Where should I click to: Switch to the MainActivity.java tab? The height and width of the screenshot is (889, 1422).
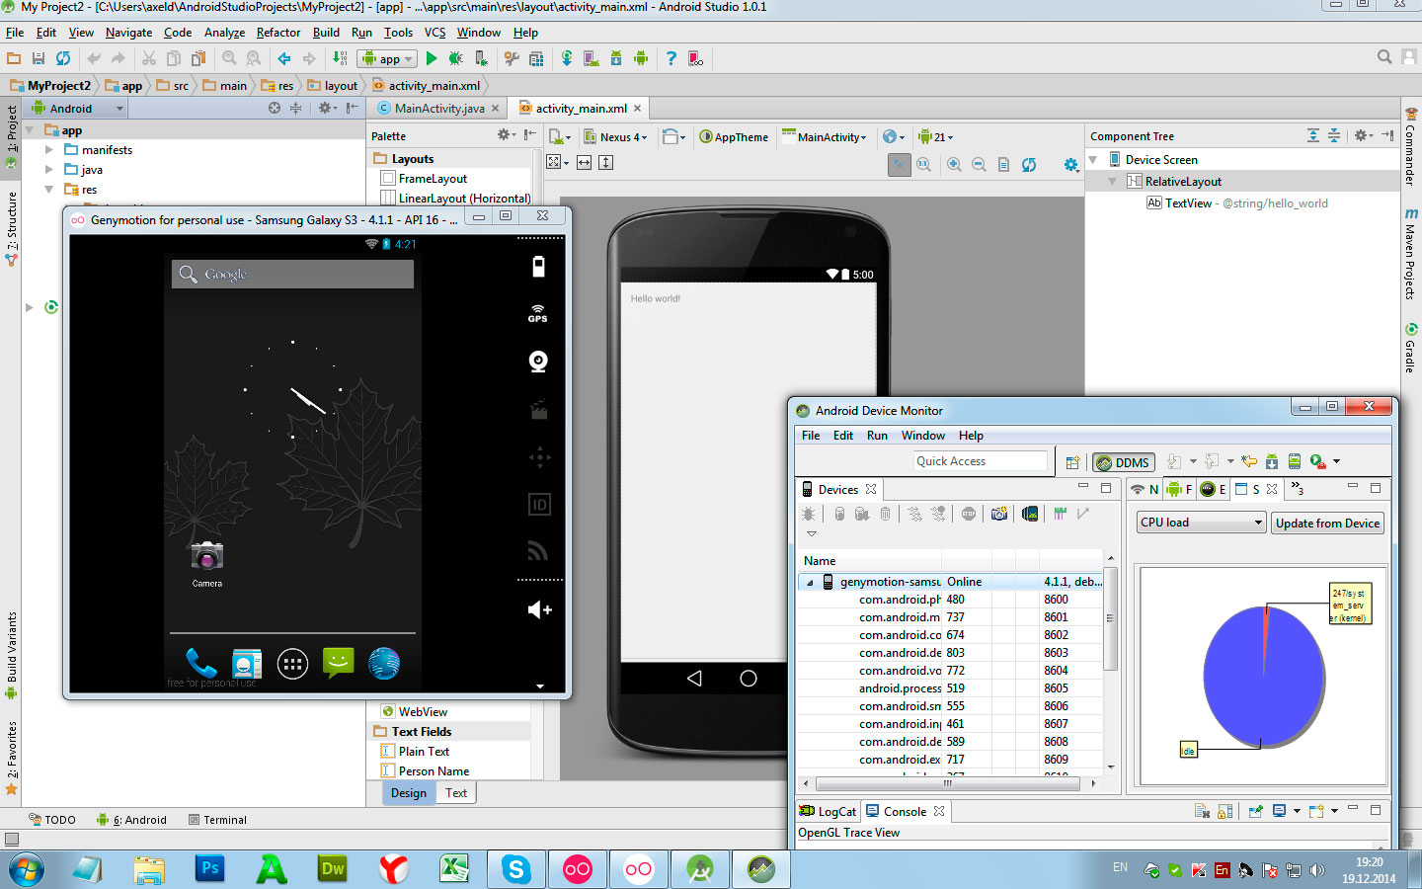pyautogui.click(x=439, y=109)
